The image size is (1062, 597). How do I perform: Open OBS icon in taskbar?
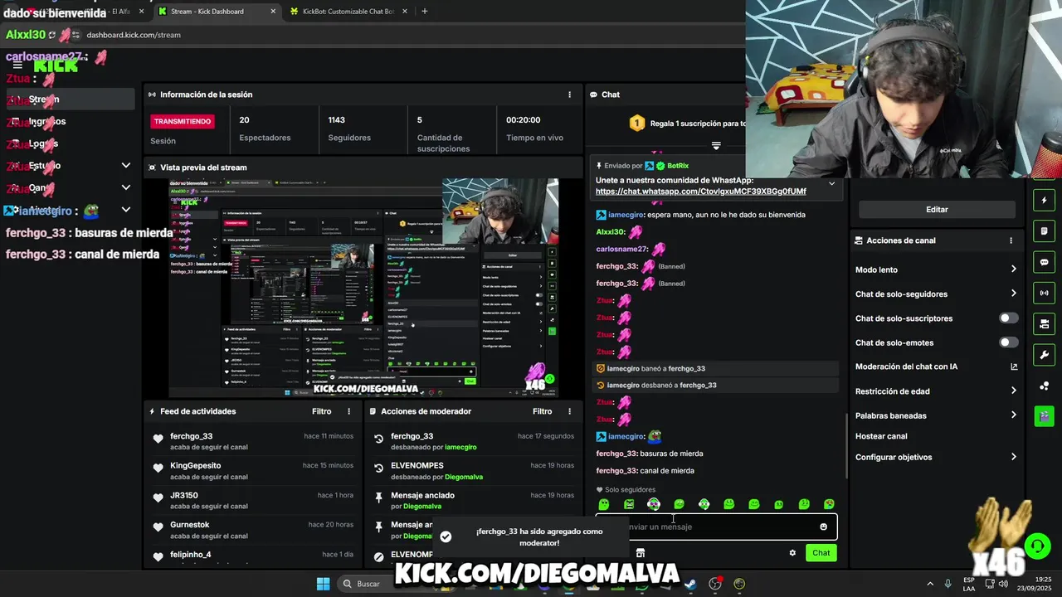[715, 584]
